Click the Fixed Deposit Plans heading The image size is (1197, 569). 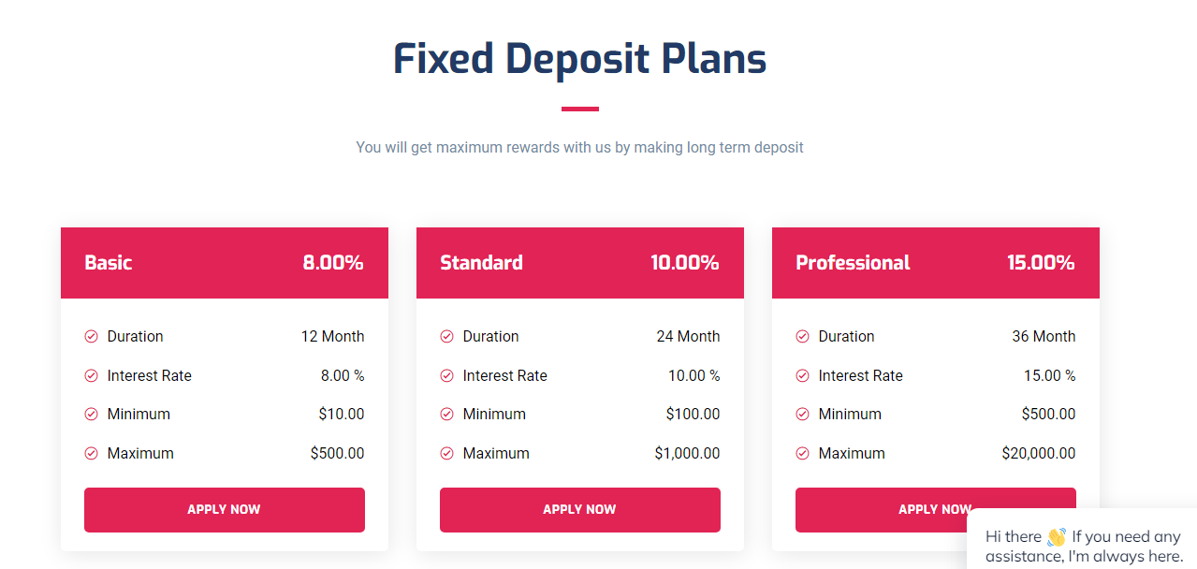580,59
